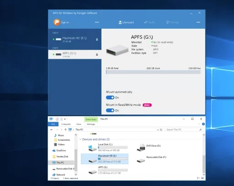Viewport: 234px width, 186px height.
Task: Click Explorer's Back arrow
Action: coord(52,129)
